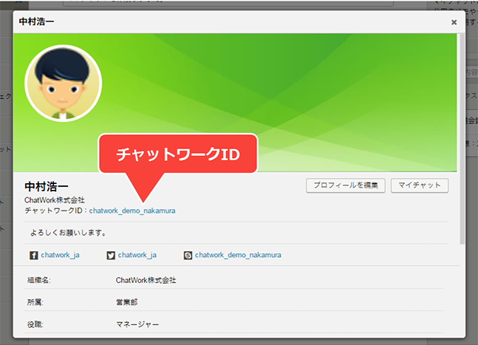Screen dimensions: 478x345
Task: Click the Facebook icon
Action: click(x=33, y=255)
